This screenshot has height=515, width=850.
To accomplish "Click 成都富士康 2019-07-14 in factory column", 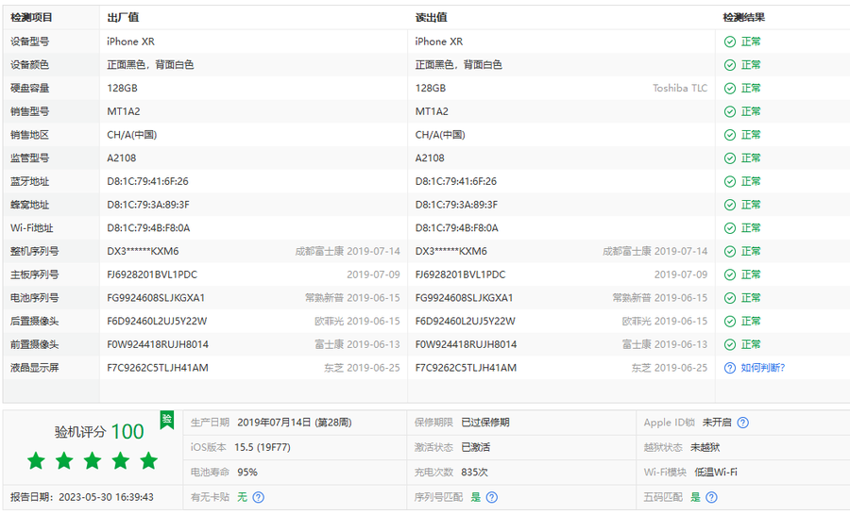I will tap(348, 251).
